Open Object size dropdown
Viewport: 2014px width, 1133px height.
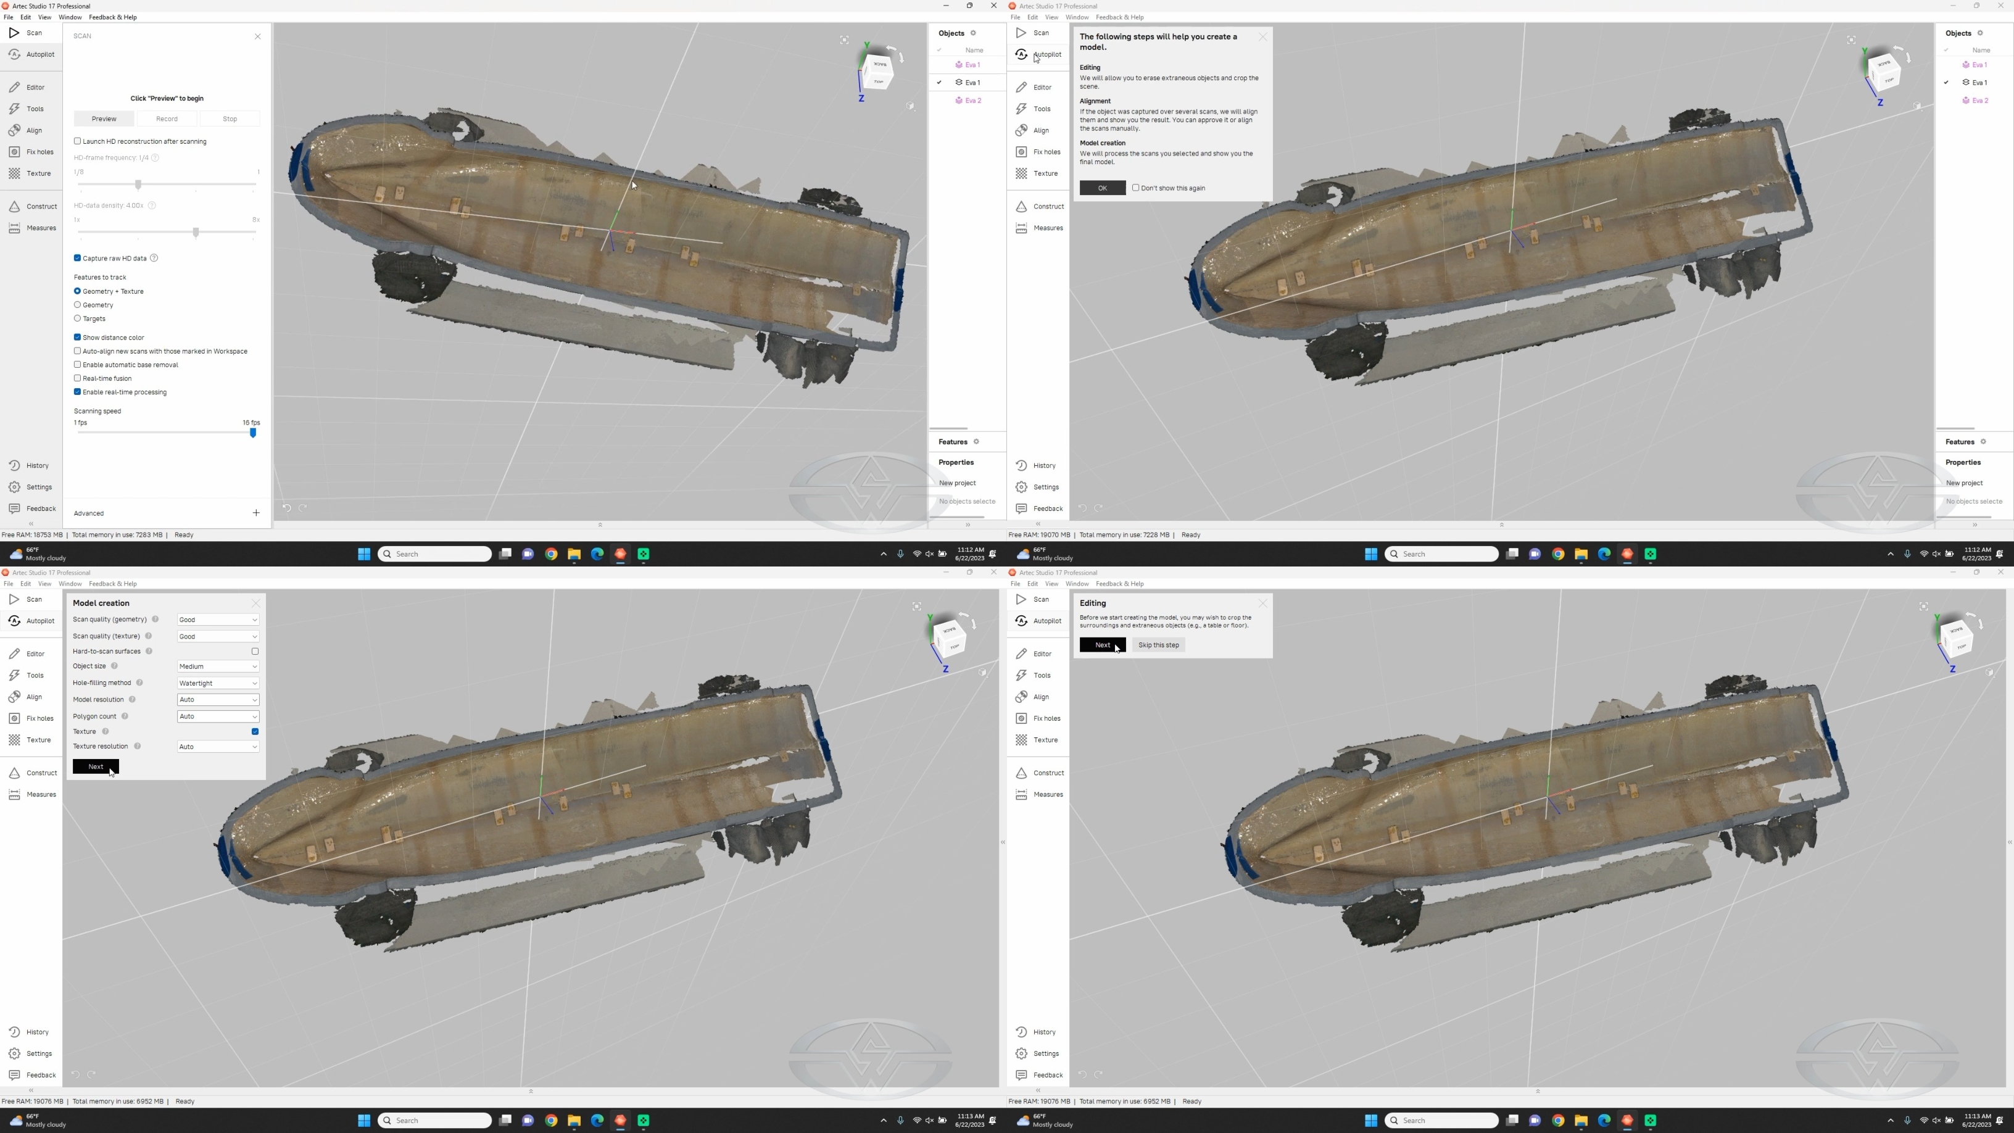pos(218,666)
